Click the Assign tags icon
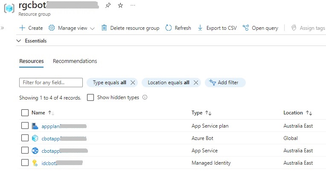Image resolution: width=326 pixels, height=174 pixels. [x=294, y=28]
